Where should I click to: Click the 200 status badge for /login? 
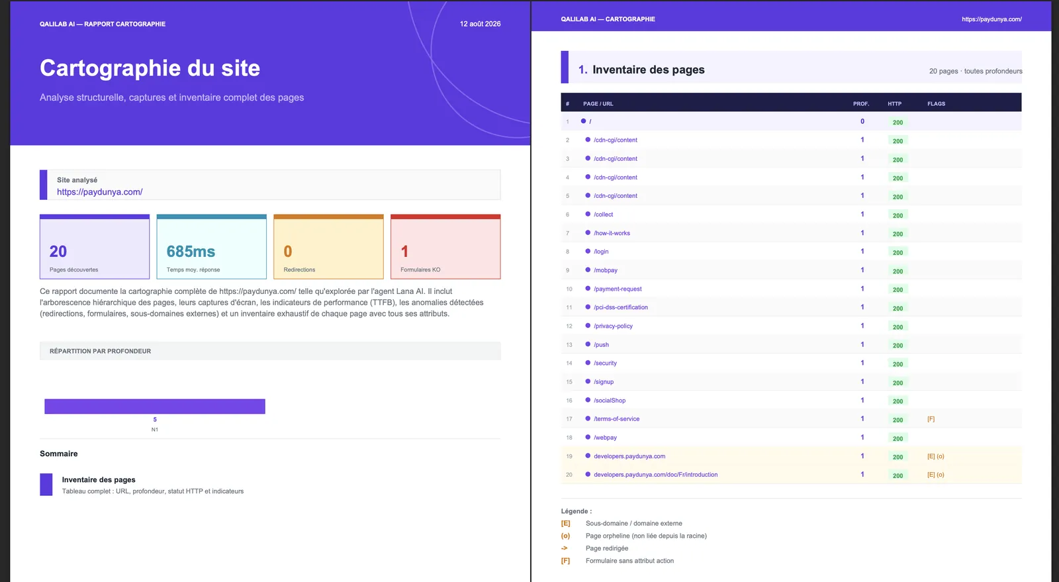coord(898,252)
